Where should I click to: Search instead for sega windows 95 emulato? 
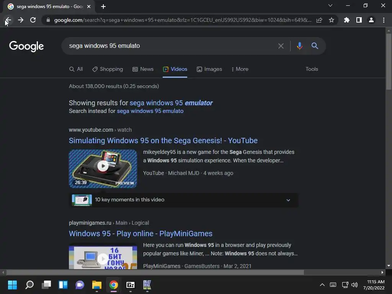point(150,111)
